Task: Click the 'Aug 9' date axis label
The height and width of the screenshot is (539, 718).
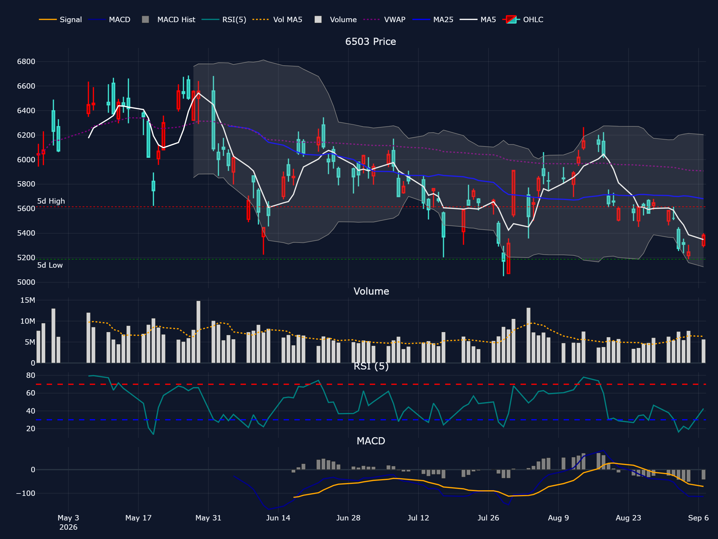Action: (x=558, y=518)
